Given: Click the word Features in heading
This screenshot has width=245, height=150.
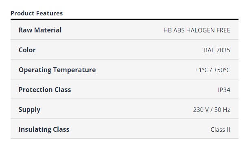Looking at the screenshot, I should [x=49, y=13].
